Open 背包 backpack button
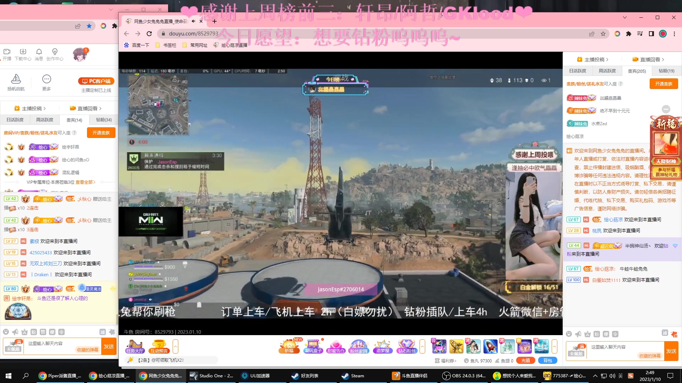Image resolution: width=682 pixels, height=383 pixels. 548,361
